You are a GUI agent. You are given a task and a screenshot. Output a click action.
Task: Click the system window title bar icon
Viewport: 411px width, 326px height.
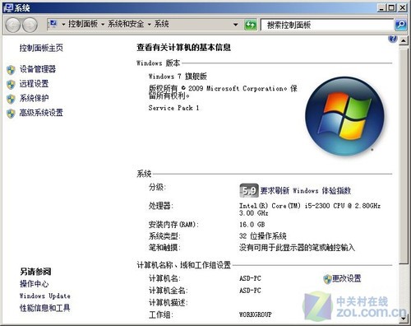click(x=8, y=7)
